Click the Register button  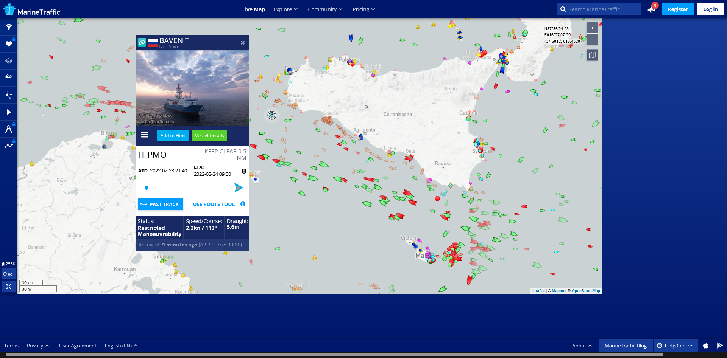[x=678, y=9]
